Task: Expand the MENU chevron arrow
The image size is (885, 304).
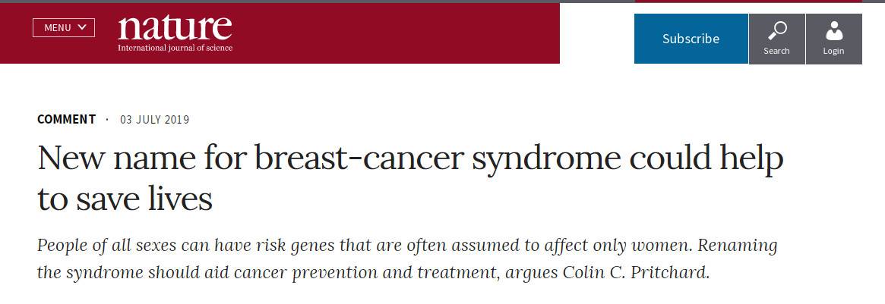Action: [x=83, y=27]
